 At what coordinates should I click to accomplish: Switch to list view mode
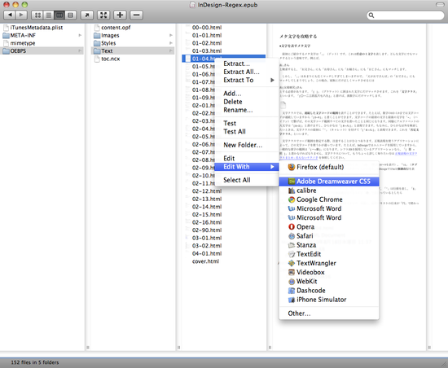point(49,15)
